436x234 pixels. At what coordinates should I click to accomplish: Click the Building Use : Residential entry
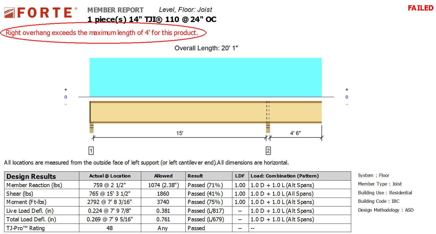(x=385, y=193)
